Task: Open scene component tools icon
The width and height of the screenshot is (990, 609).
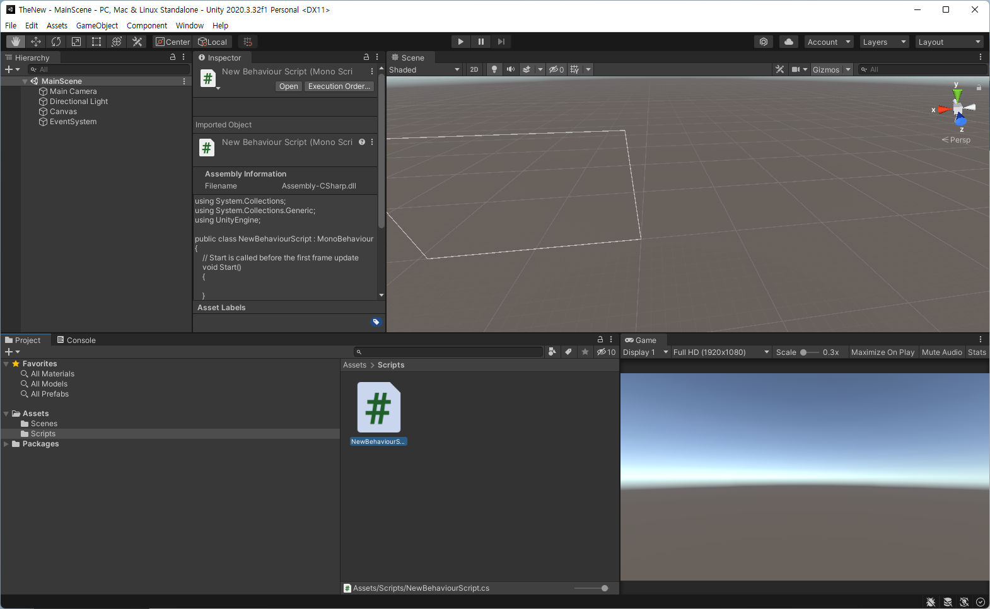Action: (x=780, y=69)
